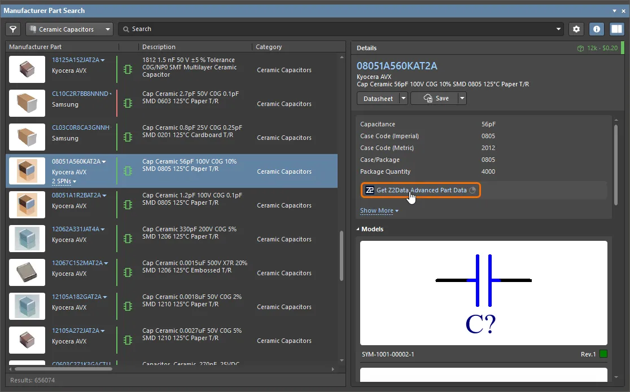Sort by the Category column header
The width and height of the screenshot is (630, 392).
click(x=269, y=47)
